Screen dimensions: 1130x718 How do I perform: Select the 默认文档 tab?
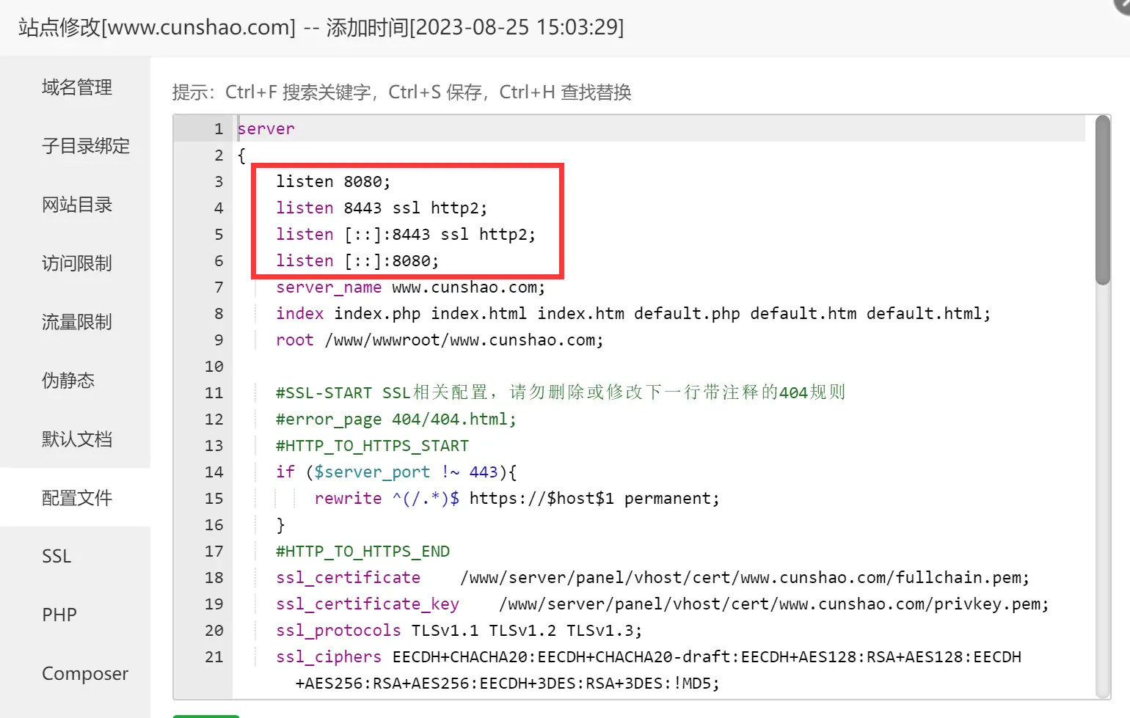[x=76, y=439]
